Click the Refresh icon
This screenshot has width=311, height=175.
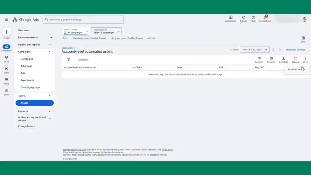(x=243, y=19)
